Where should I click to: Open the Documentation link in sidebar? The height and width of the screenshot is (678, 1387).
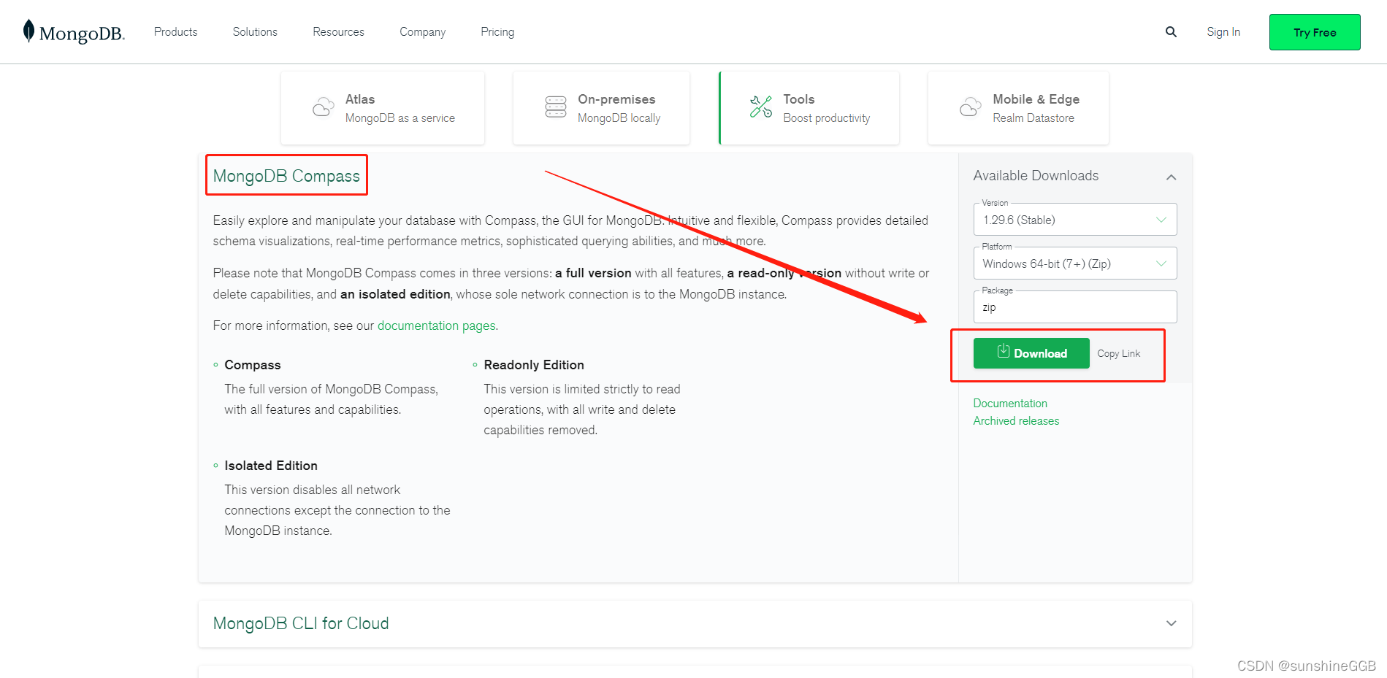click(1010, 403)
